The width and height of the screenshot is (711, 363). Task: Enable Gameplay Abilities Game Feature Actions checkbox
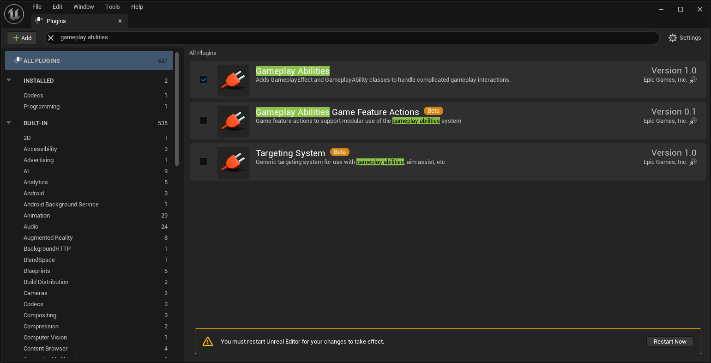pos(204,121)
